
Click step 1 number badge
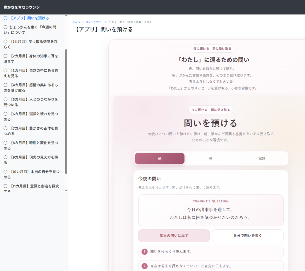point(144,252)
